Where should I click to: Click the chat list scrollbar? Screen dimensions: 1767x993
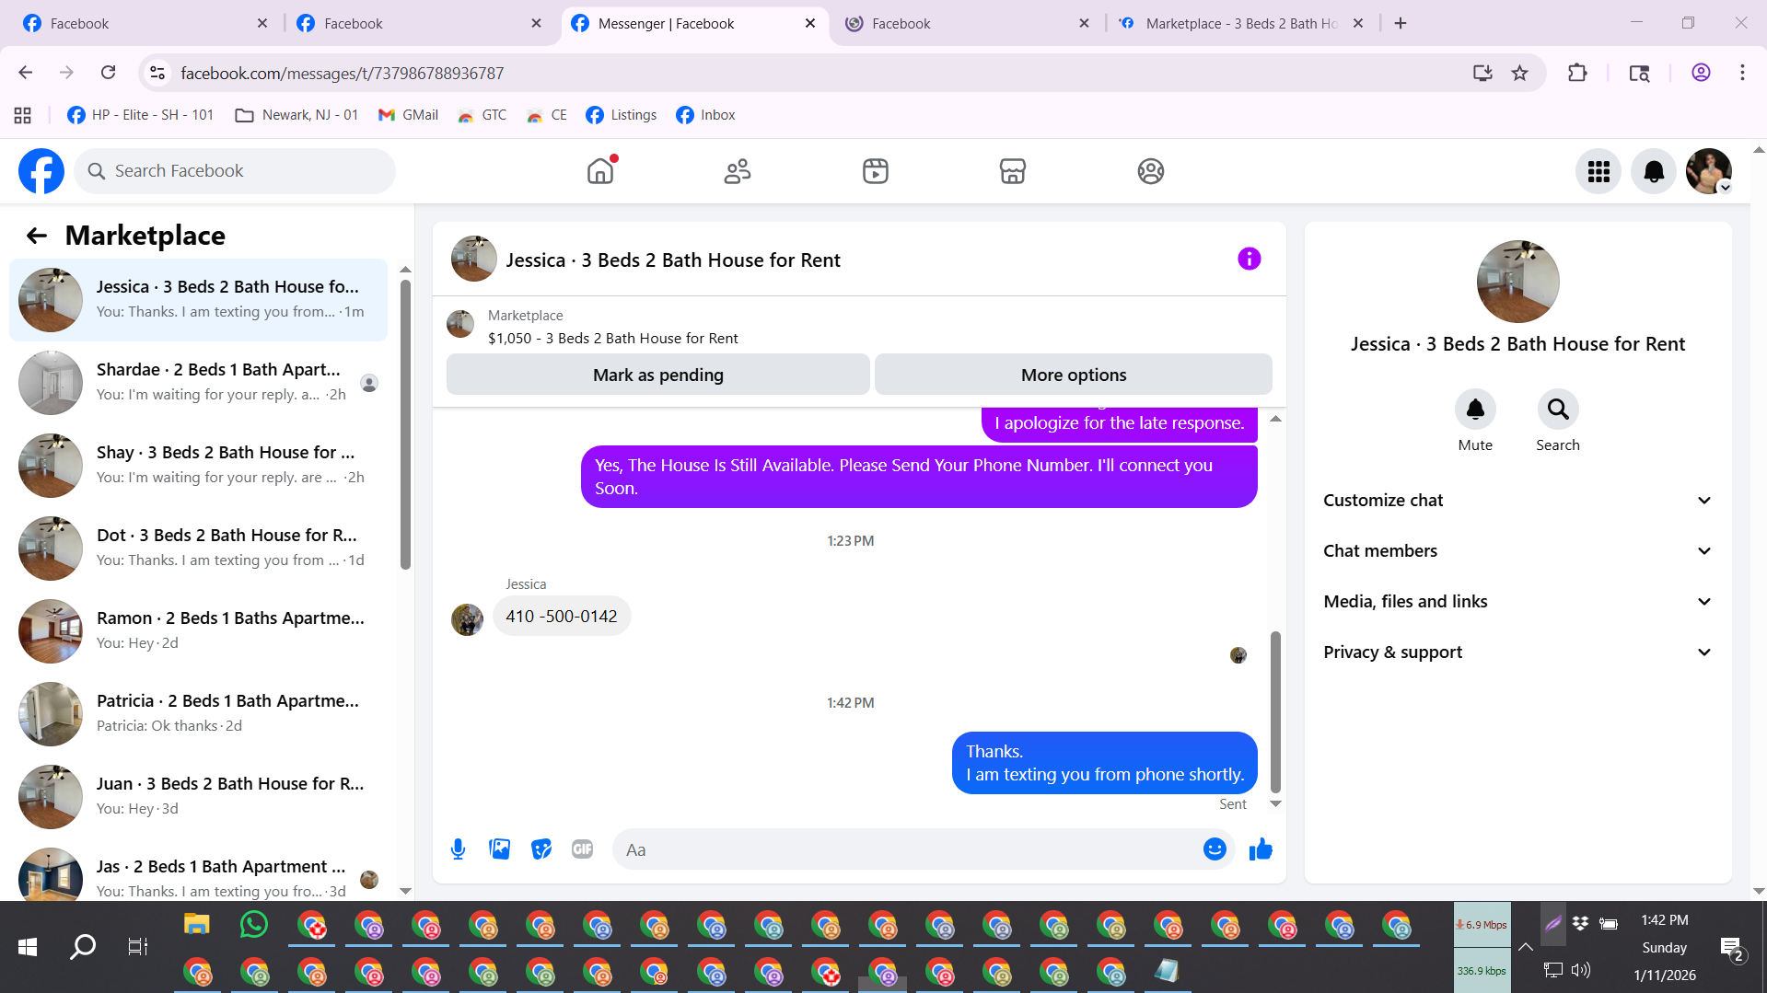pyautogui.click(x=405, y=423)
